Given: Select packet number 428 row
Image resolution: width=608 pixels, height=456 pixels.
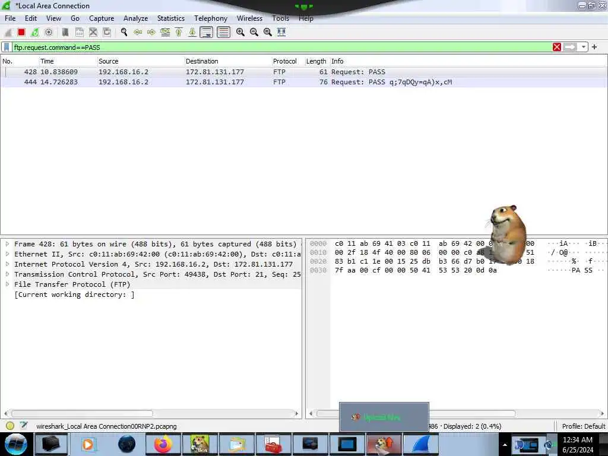Looking at the screenshot, I should click(x=304, y=72).
